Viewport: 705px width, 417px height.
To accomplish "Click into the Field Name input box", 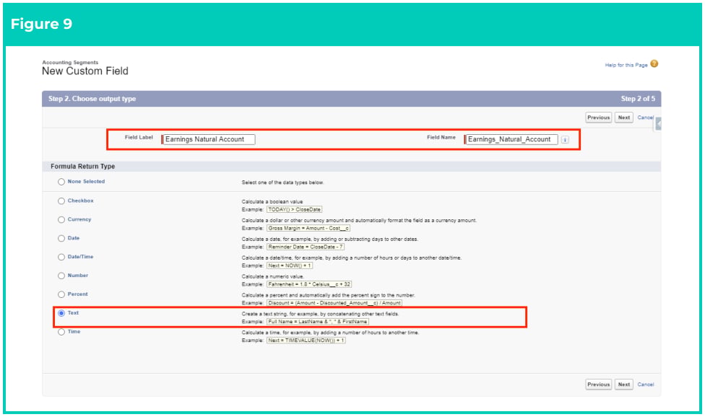I will (x=511, y=139).
